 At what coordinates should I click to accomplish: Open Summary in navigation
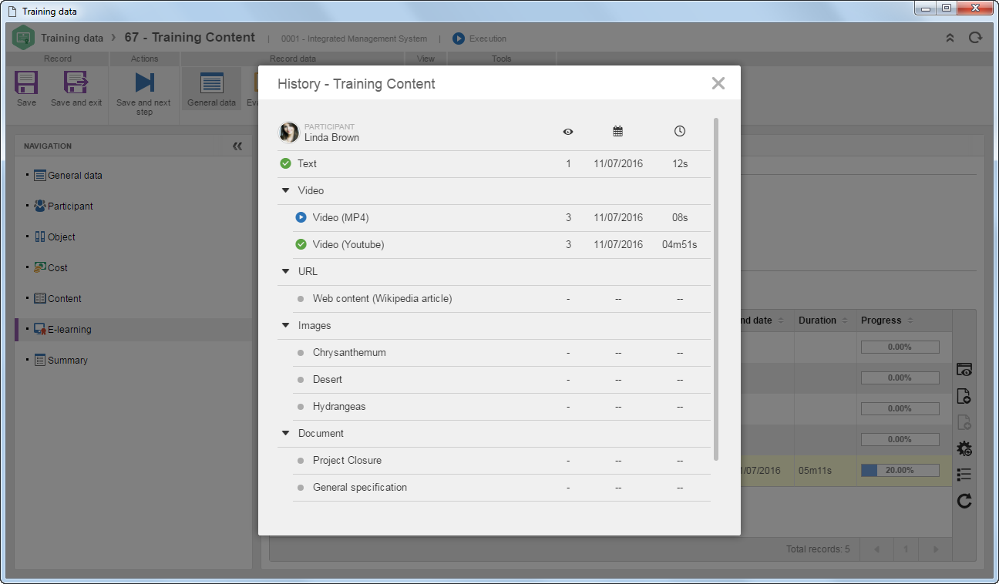67,361
